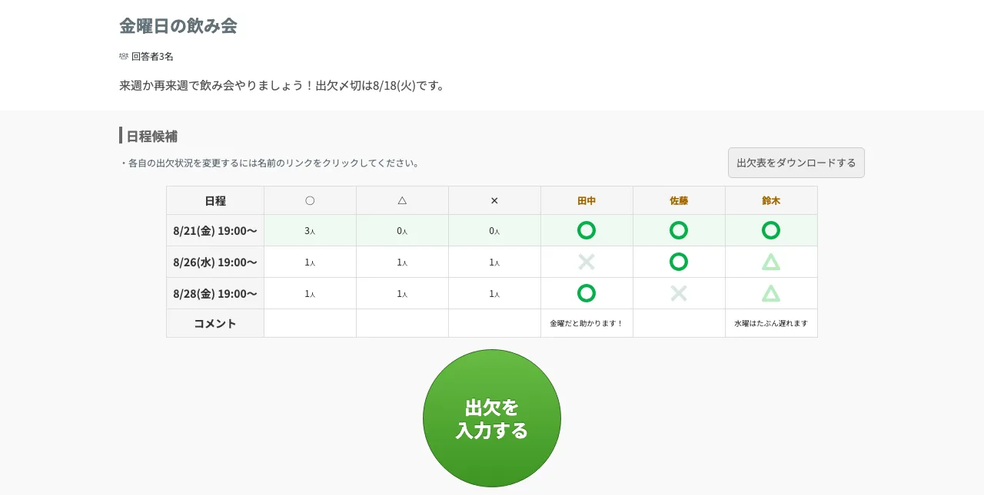Click Tanaka's circle icon for 8/21
The image size is (984, 495).
coord(587,230)
